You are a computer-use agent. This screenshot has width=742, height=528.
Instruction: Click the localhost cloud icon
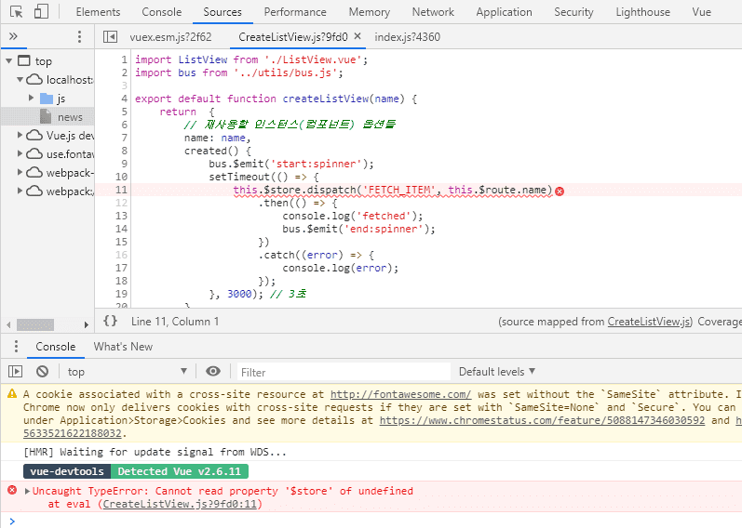[34, 79]
